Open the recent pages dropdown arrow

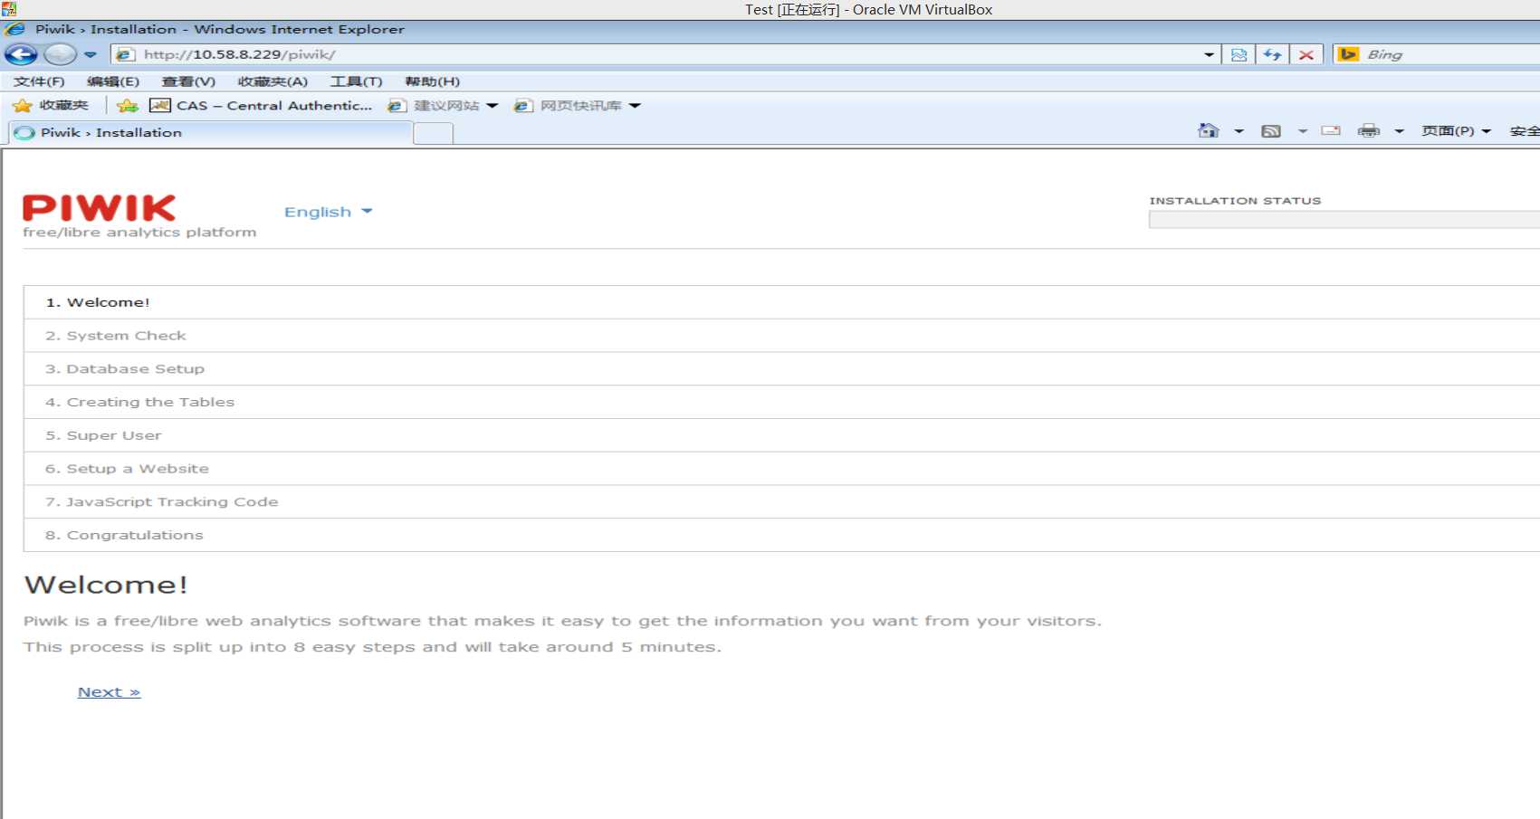(x=91, y=54)
